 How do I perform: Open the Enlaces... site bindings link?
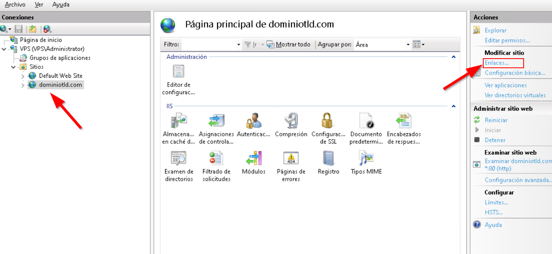click(497, 63)
